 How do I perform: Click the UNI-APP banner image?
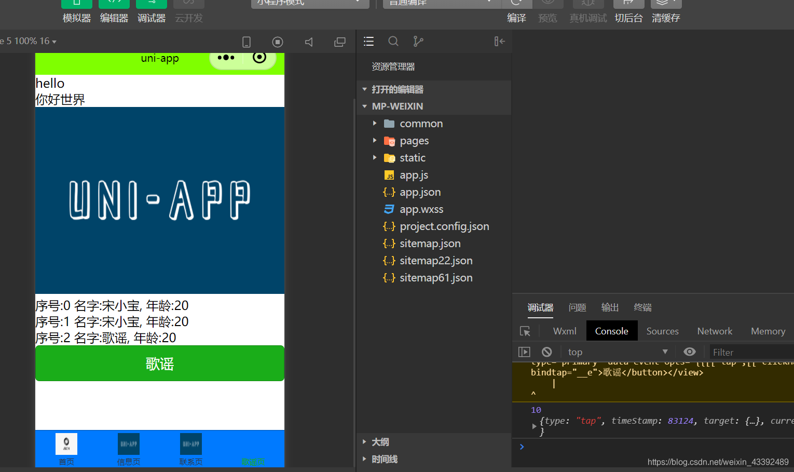[x=160, y=200]
